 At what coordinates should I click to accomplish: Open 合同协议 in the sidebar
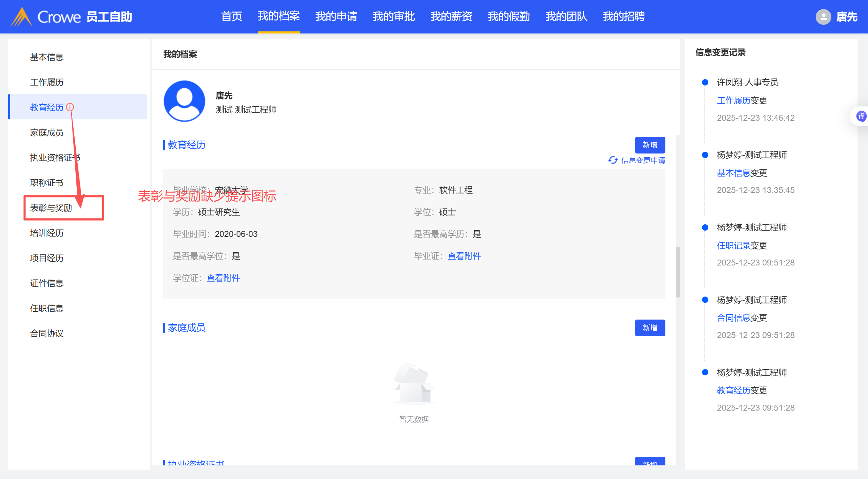tap(47, 334)
